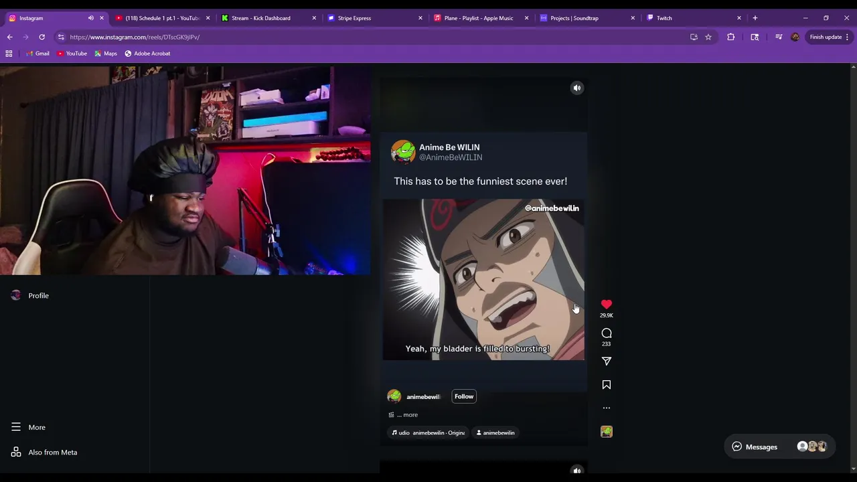Image resolution: width=857 pixels, height=482 pixels.
Task: Open Chrome three-dot menu
Action: [848, 37]
